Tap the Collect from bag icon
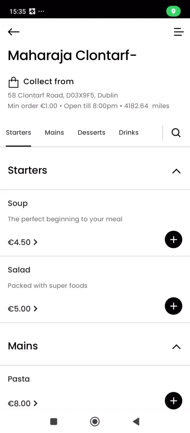Image resolution: width=190 pixels, height=433 pixels. [13, 82]
